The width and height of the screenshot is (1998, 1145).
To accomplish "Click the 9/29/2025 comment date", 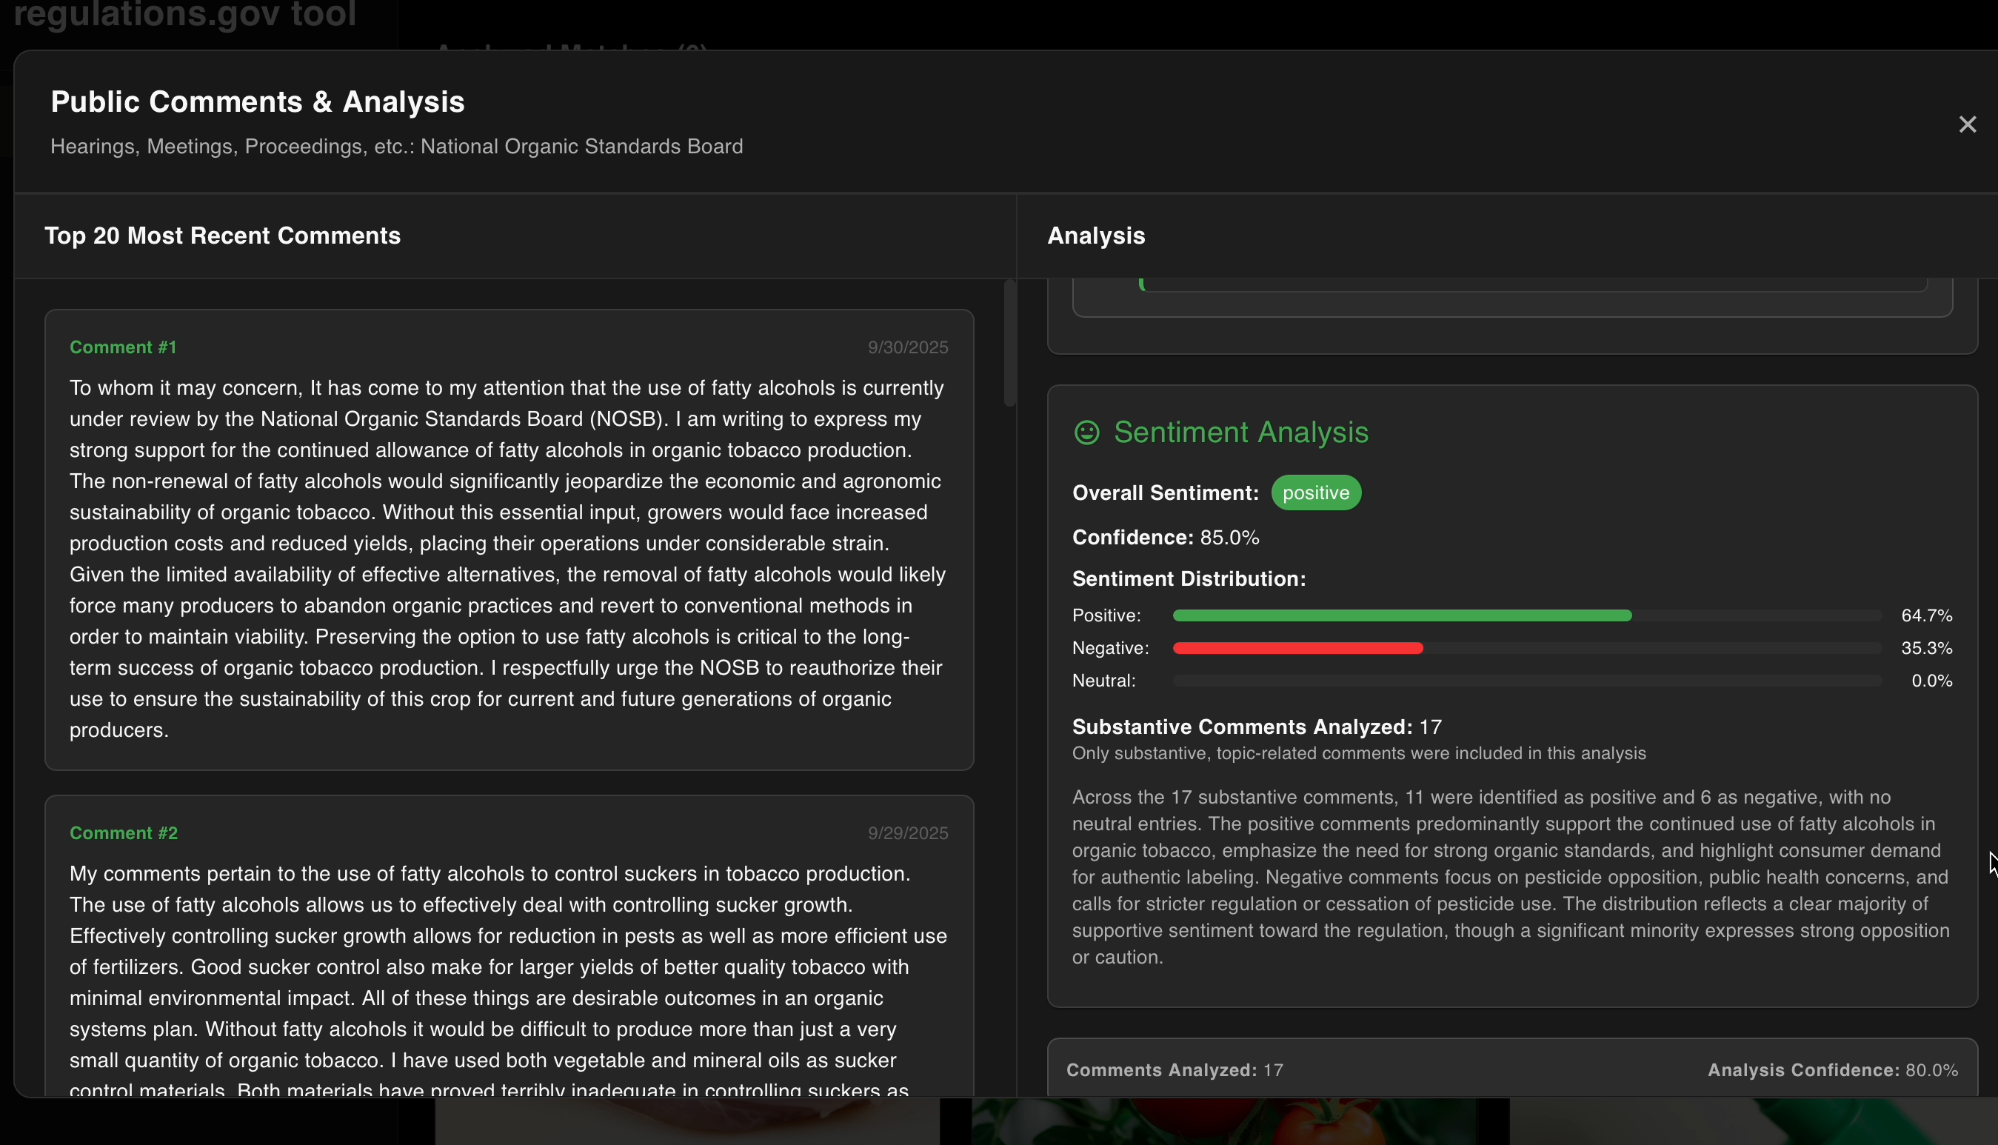I will coord(907,832).
